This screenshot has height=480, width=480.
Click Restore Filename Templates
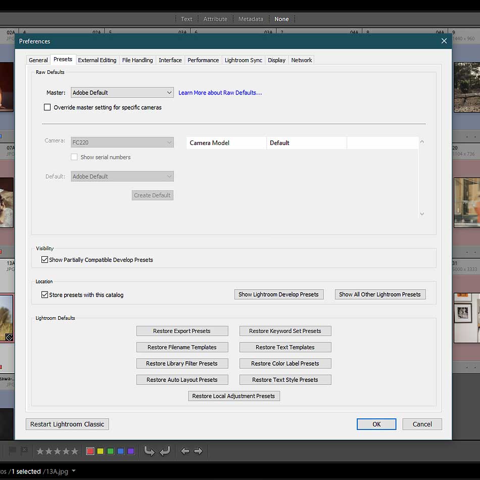click(182, 347)
